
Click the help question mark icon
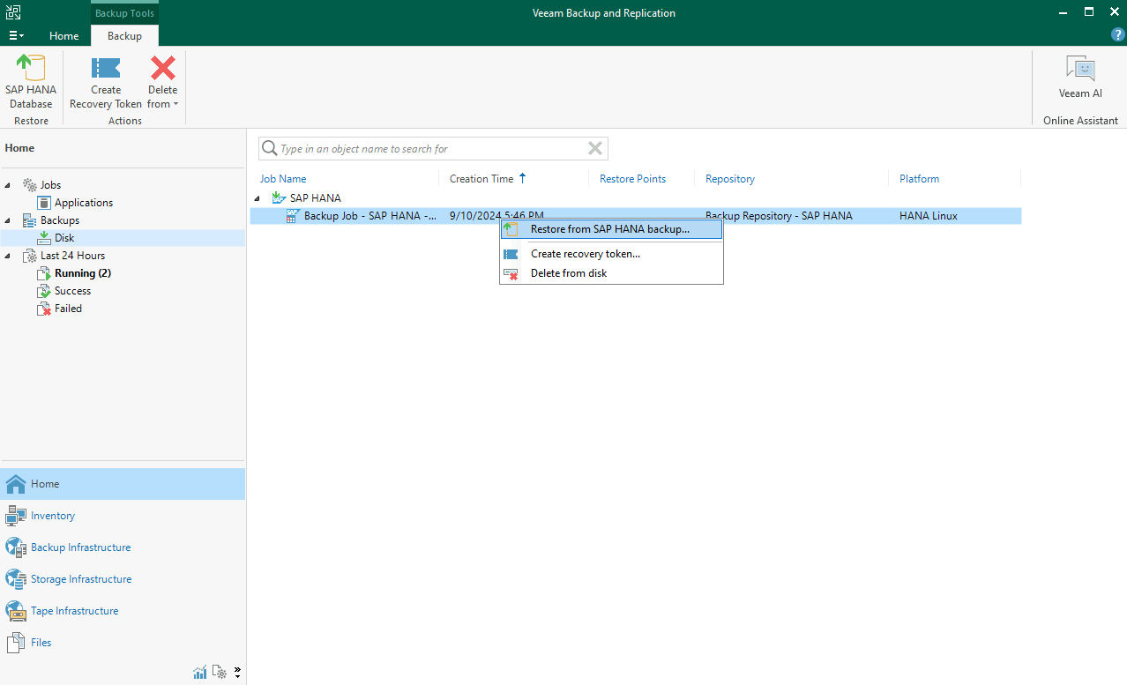pos(1117,35)
